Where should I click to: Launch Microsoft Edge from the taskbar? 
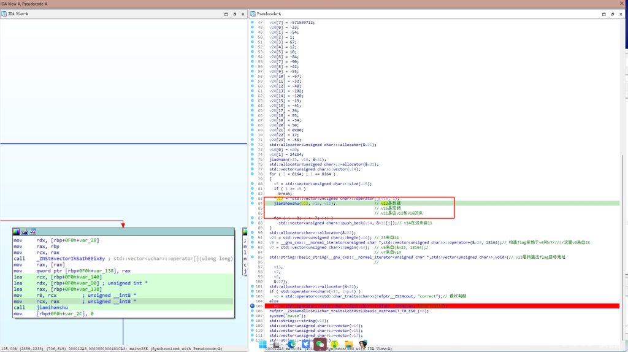(x=291, y=345)
